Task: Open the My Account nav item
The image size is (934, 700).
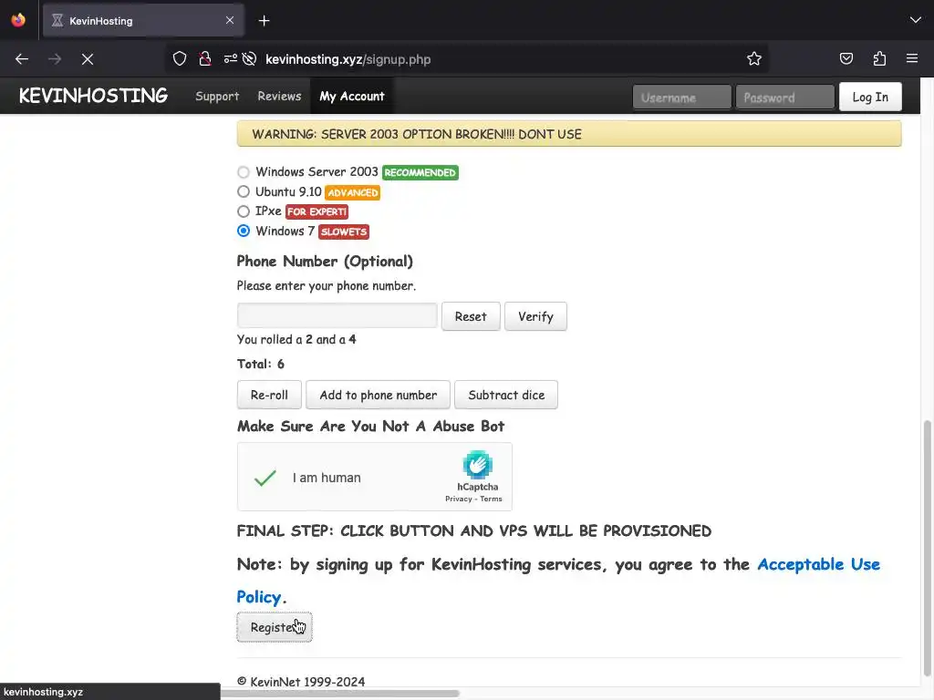Action: point(351,96)
